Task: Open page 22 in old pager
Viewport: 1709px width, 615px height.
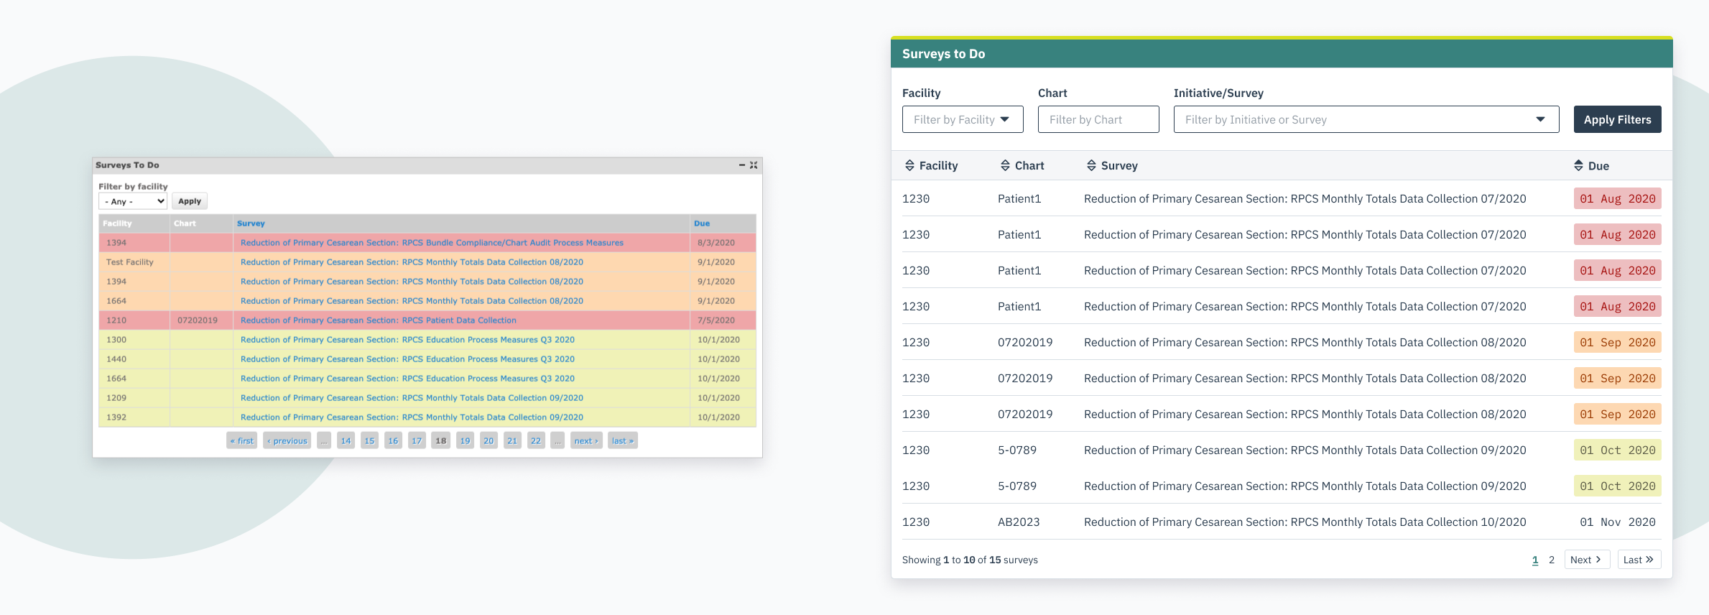Action: (x=536, y=440)
